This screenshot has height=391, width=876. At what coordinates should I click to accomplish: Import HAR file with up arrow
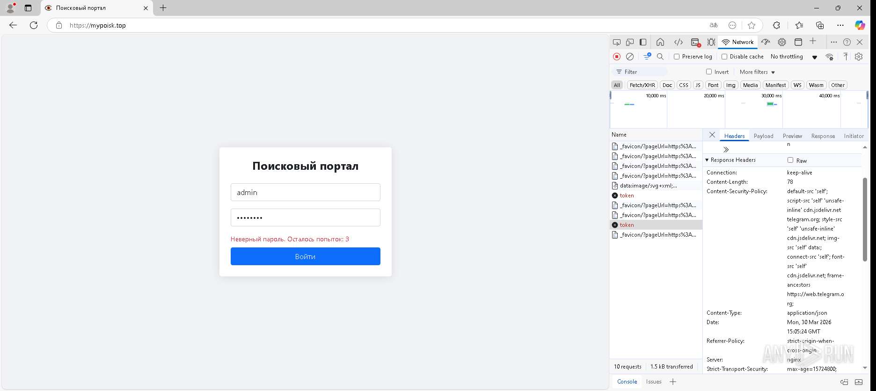point(846,57)
